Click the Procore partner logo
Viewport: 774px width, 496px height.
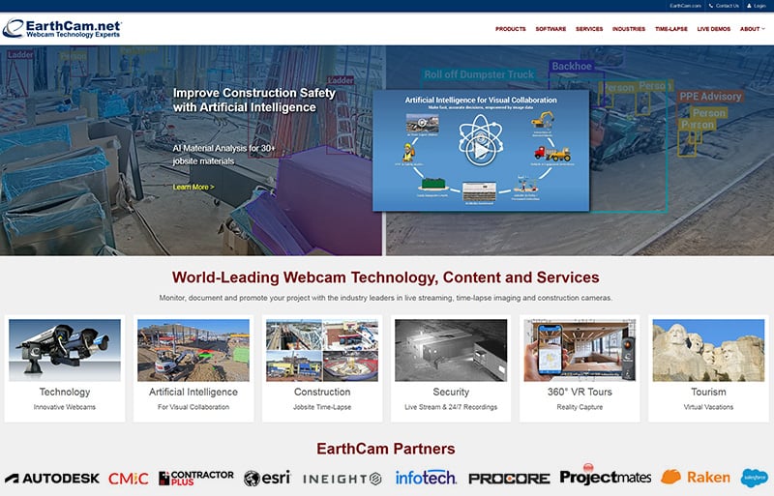509,479
